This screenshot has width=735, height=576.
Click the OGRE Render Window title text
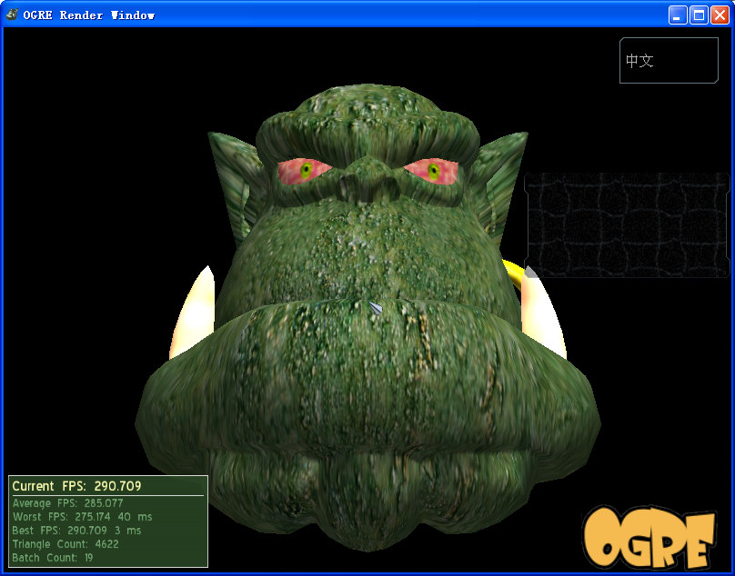88,15
